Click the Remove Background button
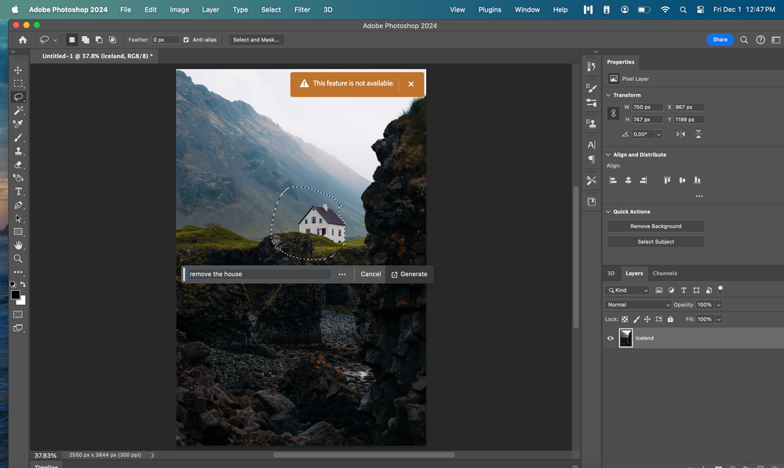784x468 pixels. (x=655, y=227)
